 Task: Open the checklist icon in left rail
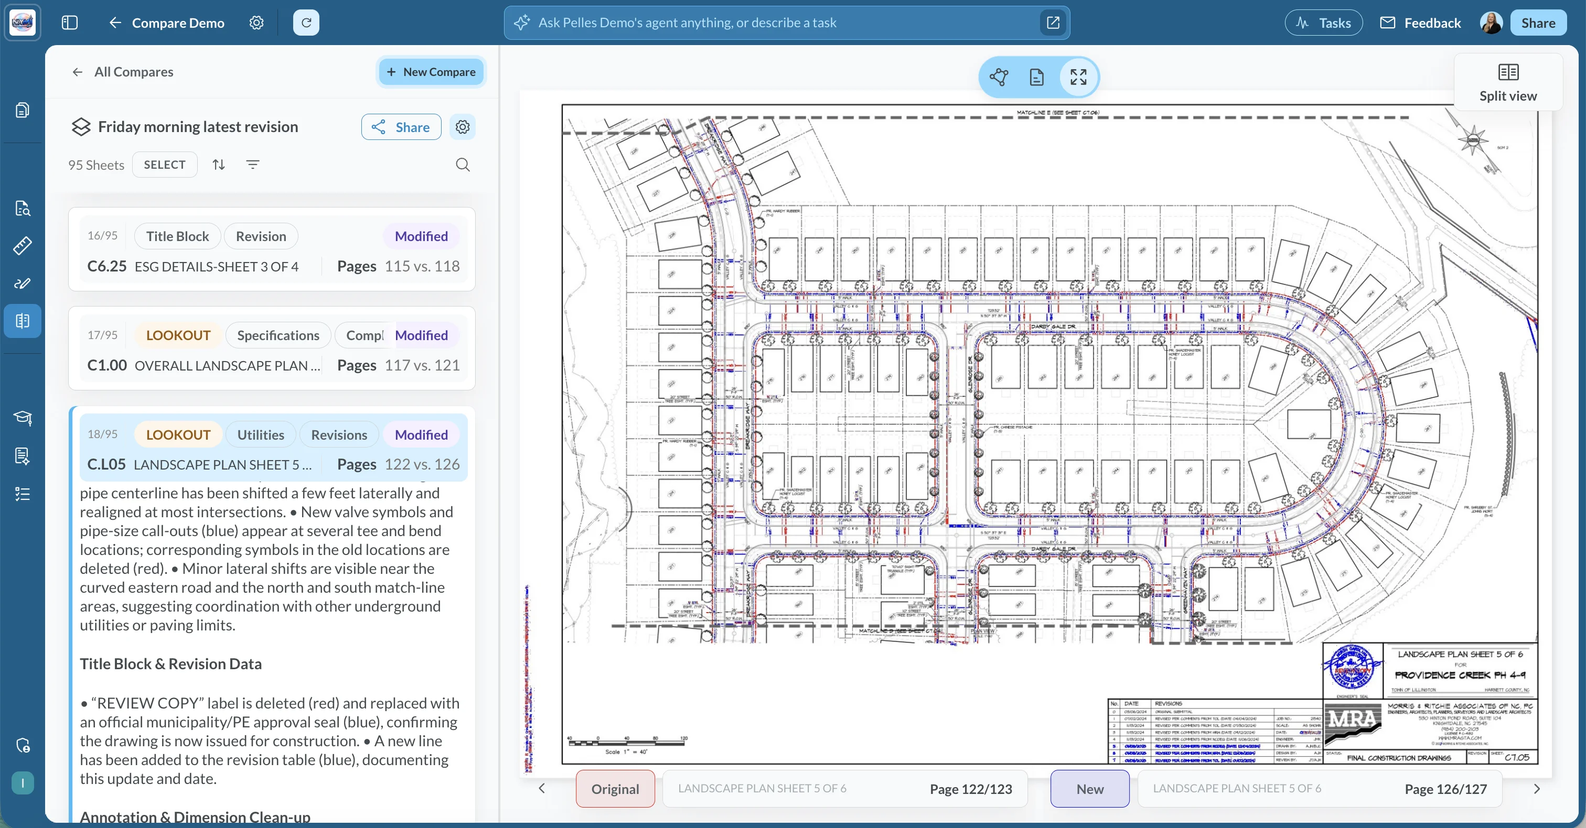[23, 494]
